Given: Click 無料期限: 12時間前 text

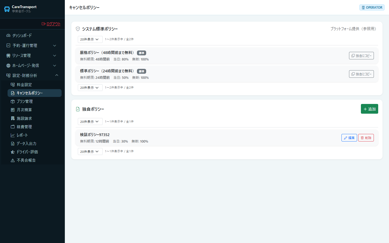Looking at the screenshot, I should click(95, 141).
